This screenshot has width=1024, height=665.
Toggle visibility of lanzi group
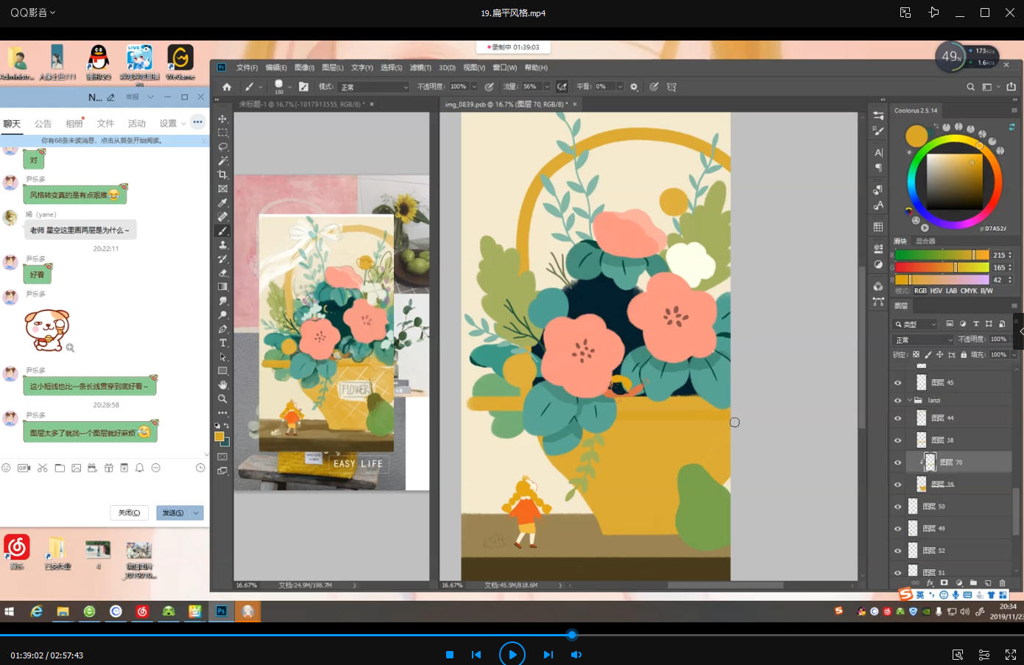pos(897,401)
